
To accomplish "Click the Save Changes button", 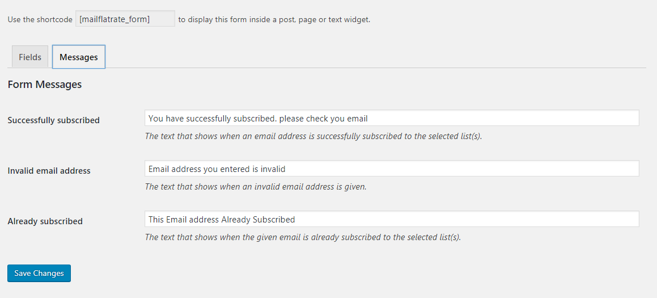I will pos(39,273).
